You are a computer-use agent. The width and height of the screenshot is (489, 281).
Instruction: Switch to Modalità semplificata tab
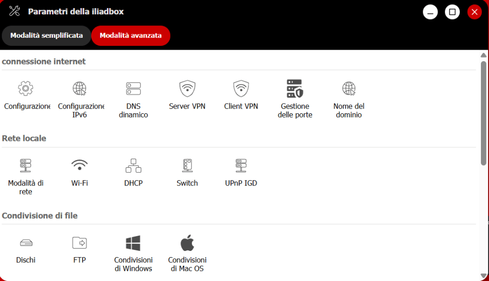tap(46, 35)
